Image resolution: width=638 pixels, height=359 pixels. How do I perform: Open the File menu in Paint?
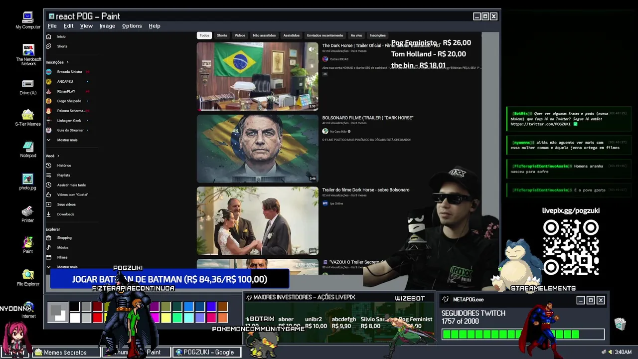pyautogui.click(x=52, y=26)
